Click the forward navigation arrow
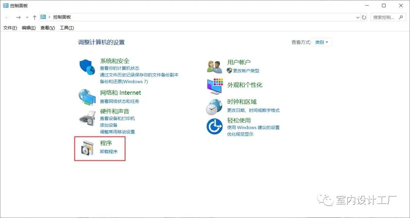The width and height of the screenshot is (410, 218). click(x=18, y=17)
